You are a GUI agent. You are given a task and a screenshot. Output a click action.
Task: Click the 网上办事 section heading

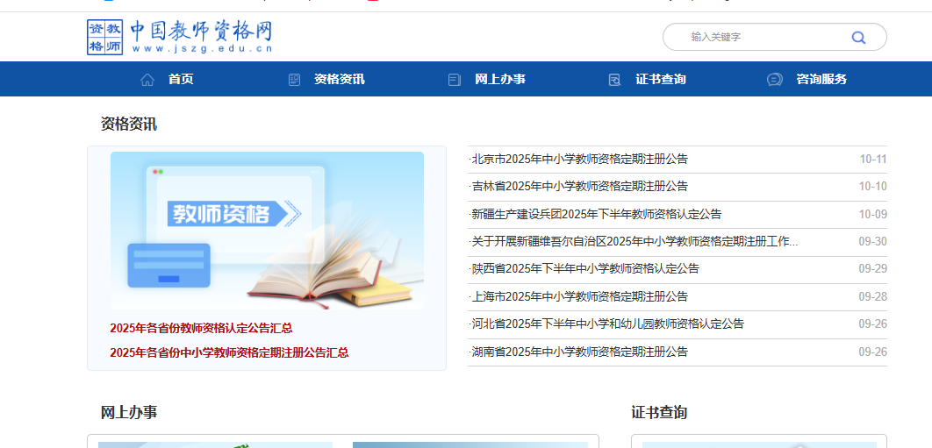(x=129, y=412)
